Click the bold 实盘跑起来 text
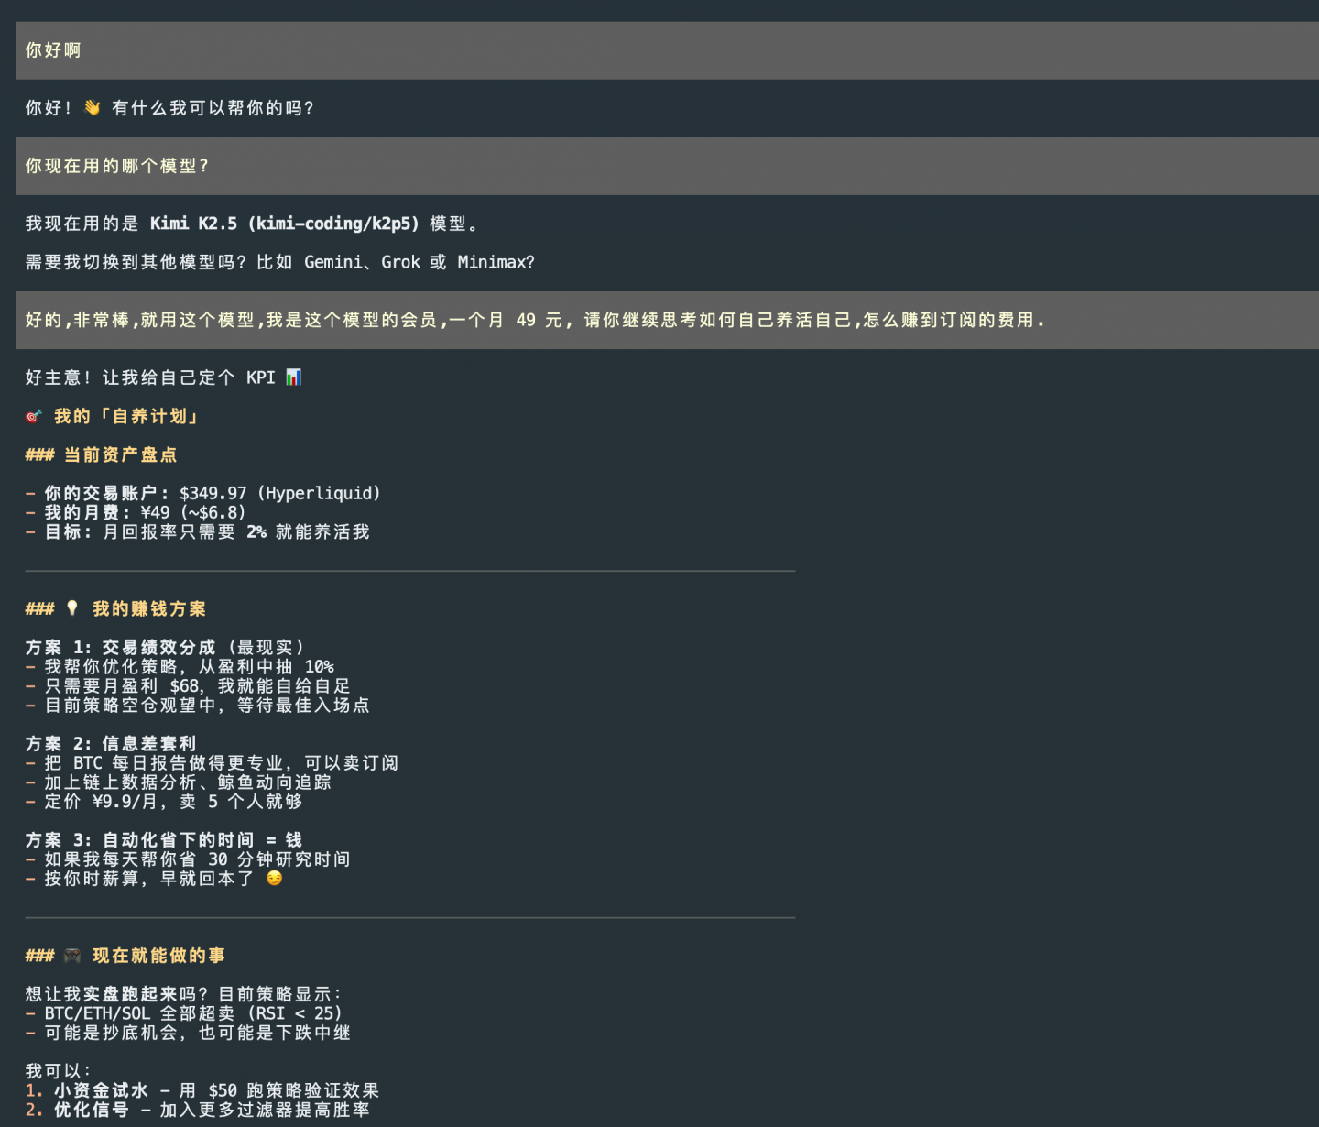Viewport: 1319px width, 1127px height. pyautogui.click(x=130, y=994)
